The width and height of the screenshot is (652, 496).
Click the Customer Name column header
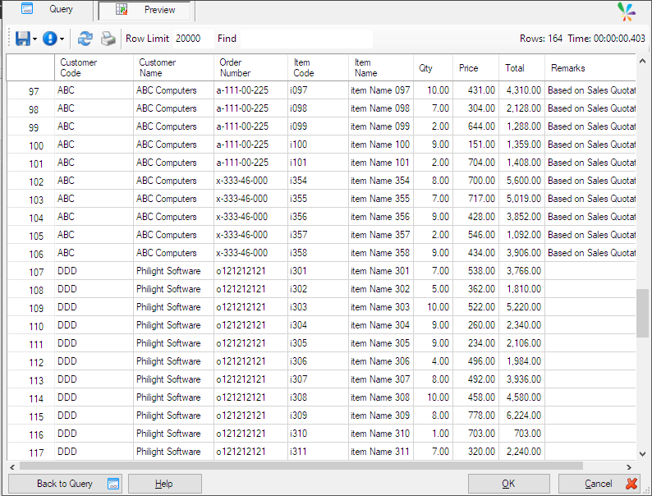point(174,67)
